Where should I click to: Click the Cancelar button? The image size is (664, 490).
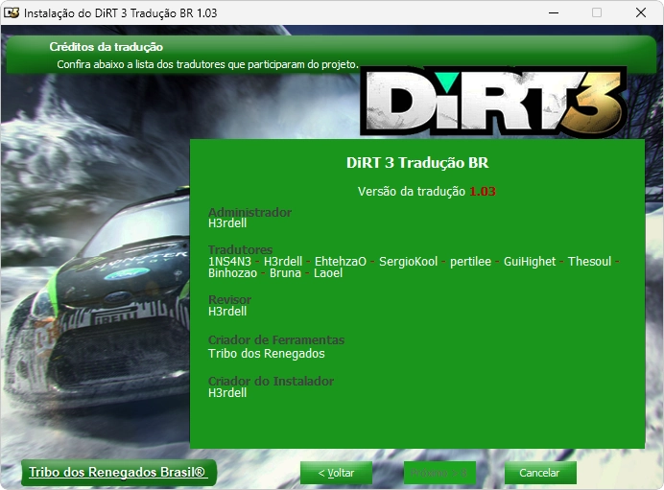point(540,473)
